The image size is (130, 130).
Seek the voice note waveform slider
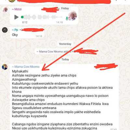(x=43, y=17)
